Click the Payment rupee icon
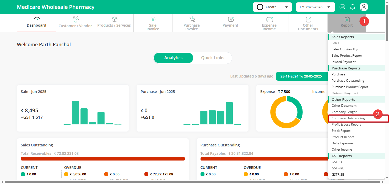 click(x=231, y=19)
